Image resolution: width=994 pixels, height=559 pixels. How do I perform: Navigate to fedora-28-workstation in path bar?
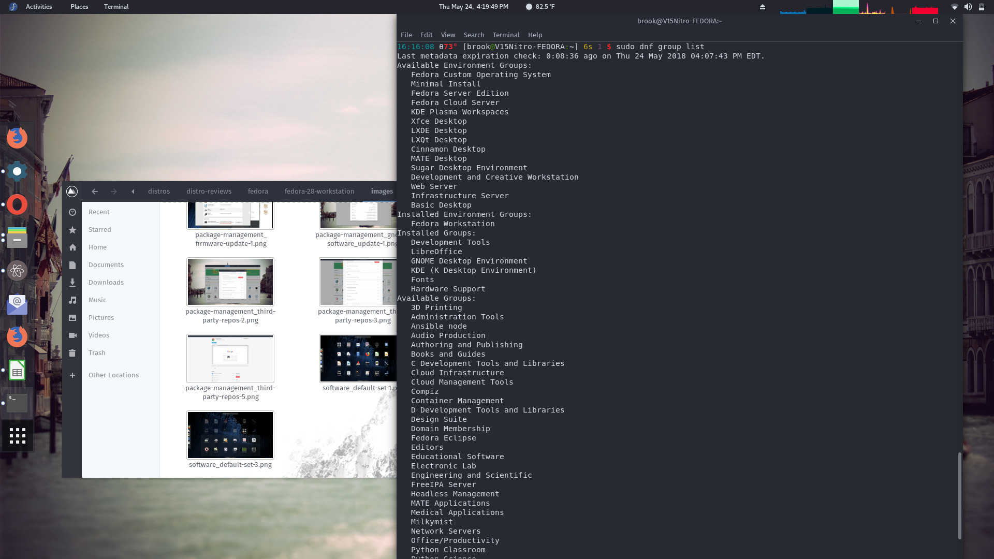pyautogui.click(x=319, y=192)
